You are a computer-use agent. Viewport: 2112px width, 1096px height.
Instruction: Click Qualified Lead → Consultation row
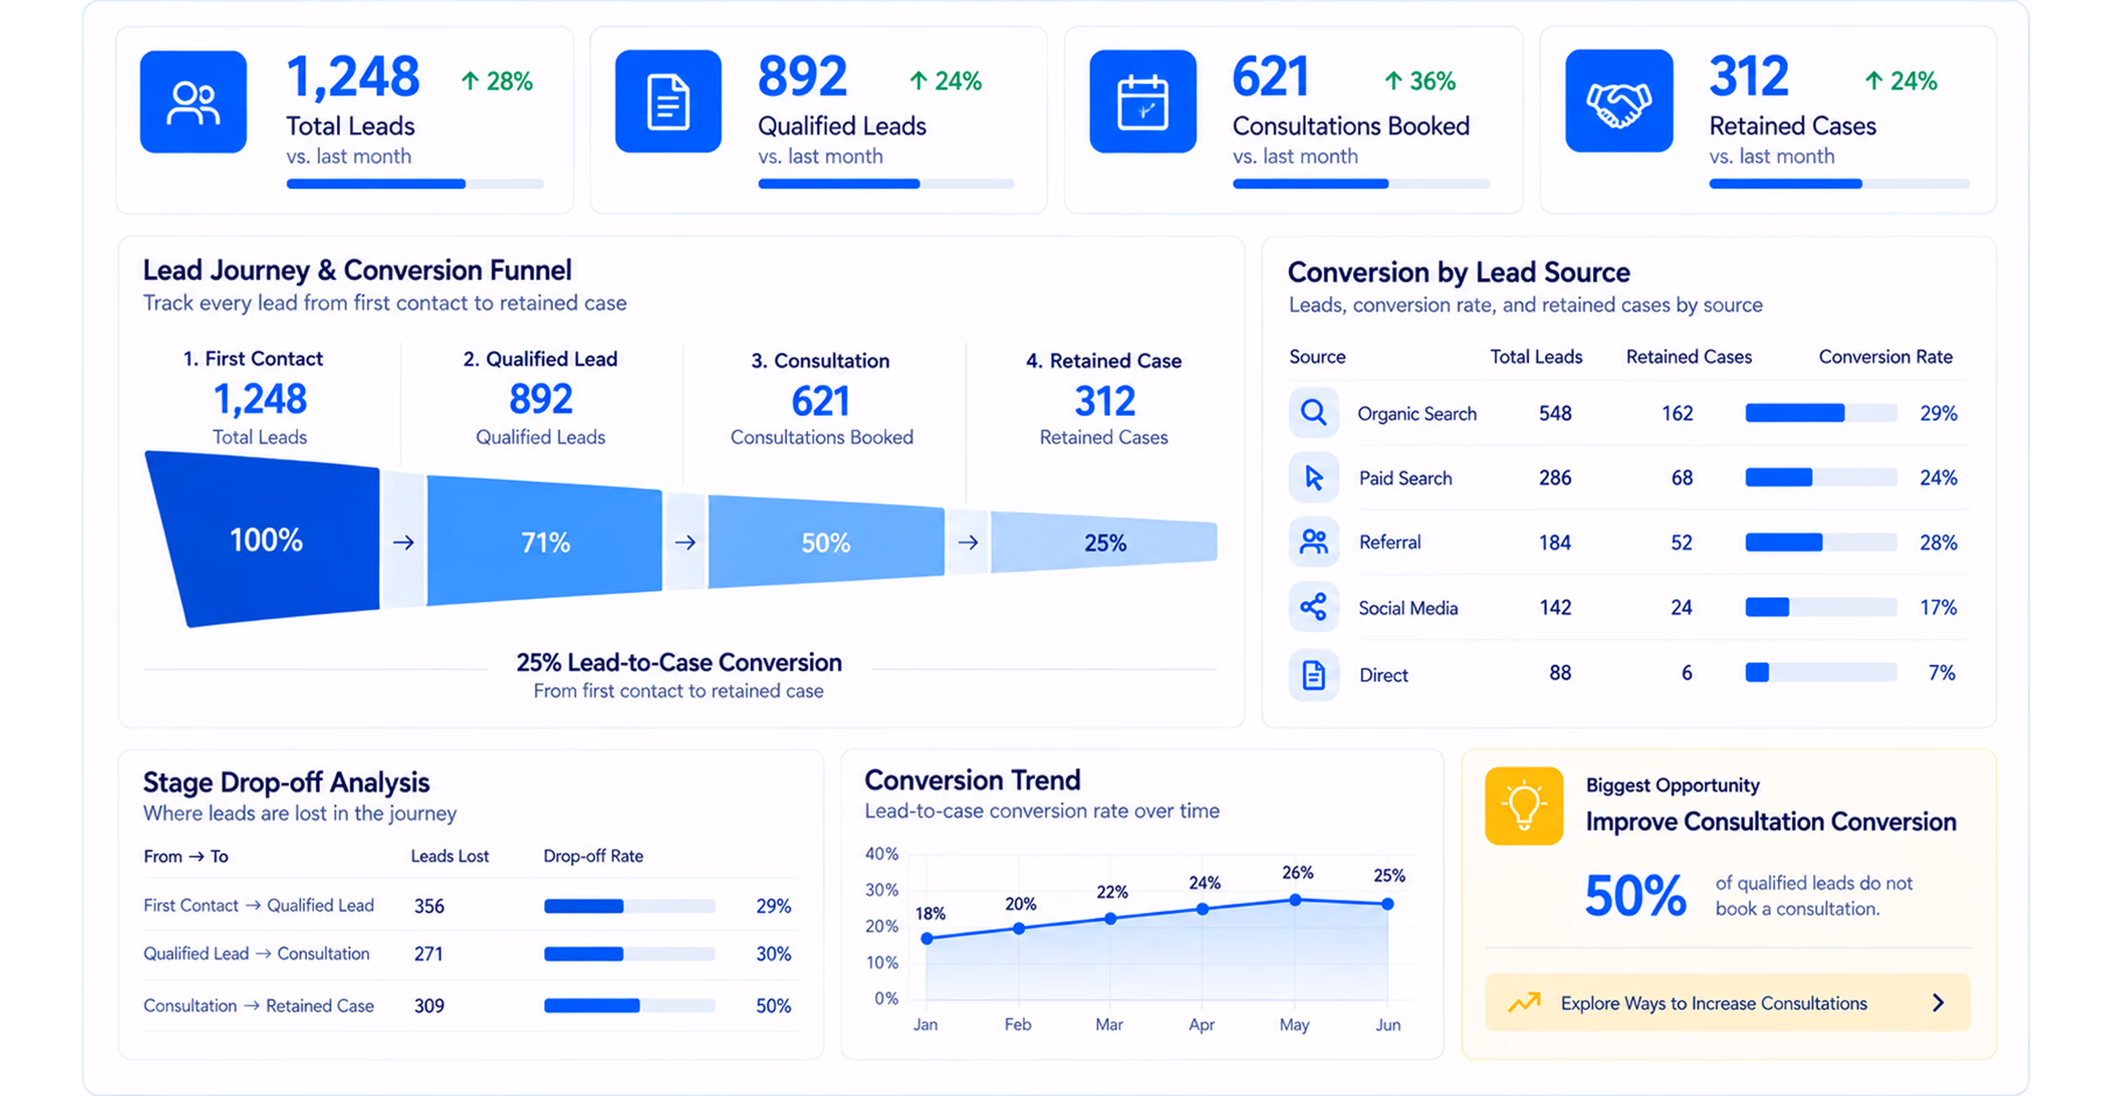(x=470, y=953)
